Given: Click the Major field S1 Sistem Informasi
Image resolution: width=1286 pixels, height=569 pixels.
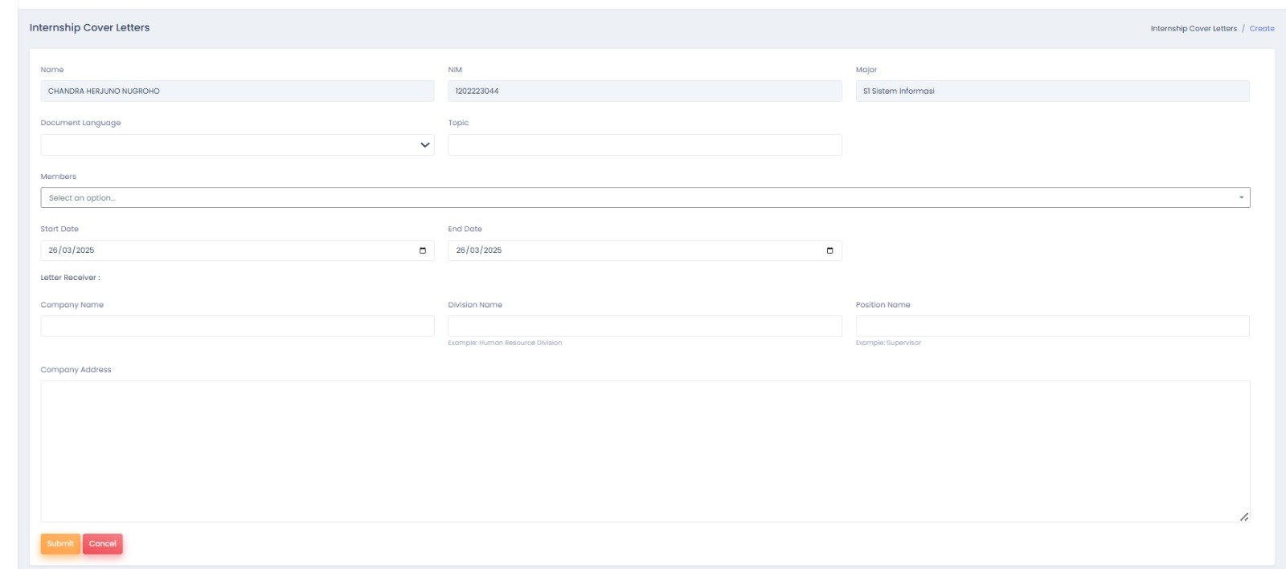Looking at the screenshot, I should tap(1052, 91).
